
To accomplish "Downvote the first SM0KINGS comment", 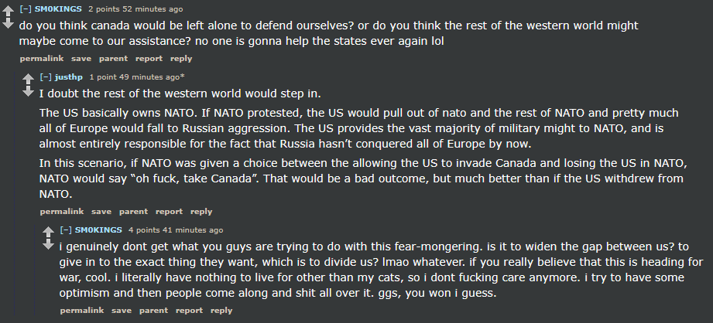I will click(x=9, y=23).
